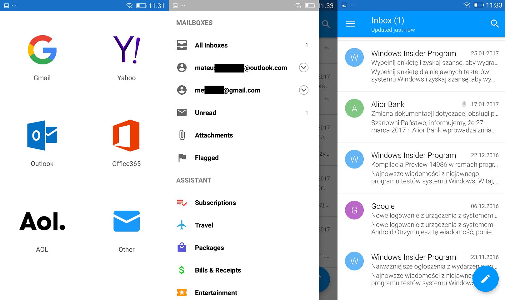This screenshot has height=300, width=505.
Task: Pick the Office365 account logo
Action: click(126, 135)
